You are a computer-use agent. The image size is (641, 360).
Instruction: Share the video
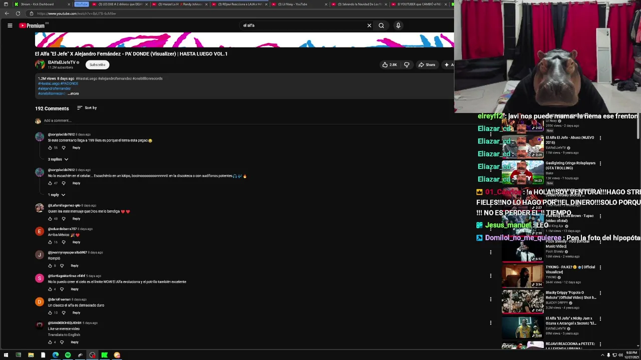coord(427,64)
